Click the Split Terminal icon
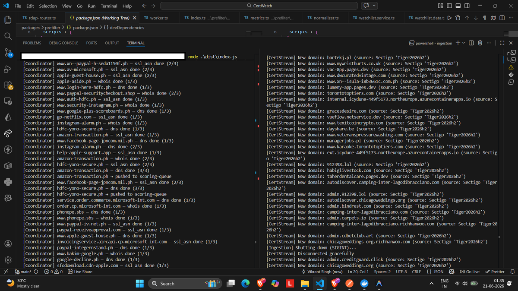The image size is (518, 291). click(471, 43)
